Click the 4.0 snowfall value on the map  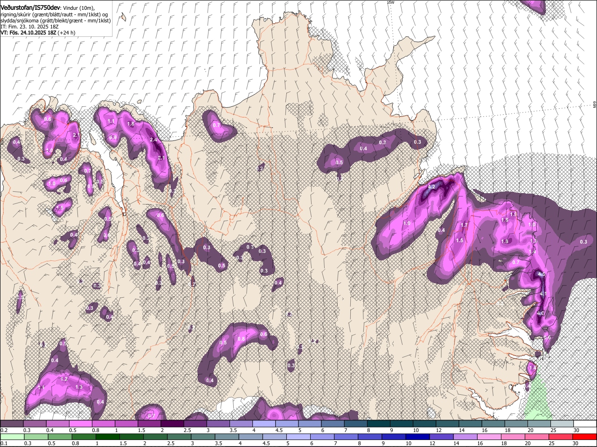pyautogui.click(x=541, y=314)
